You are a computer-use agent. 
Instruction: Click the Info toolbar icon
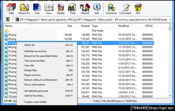[97, 9]
